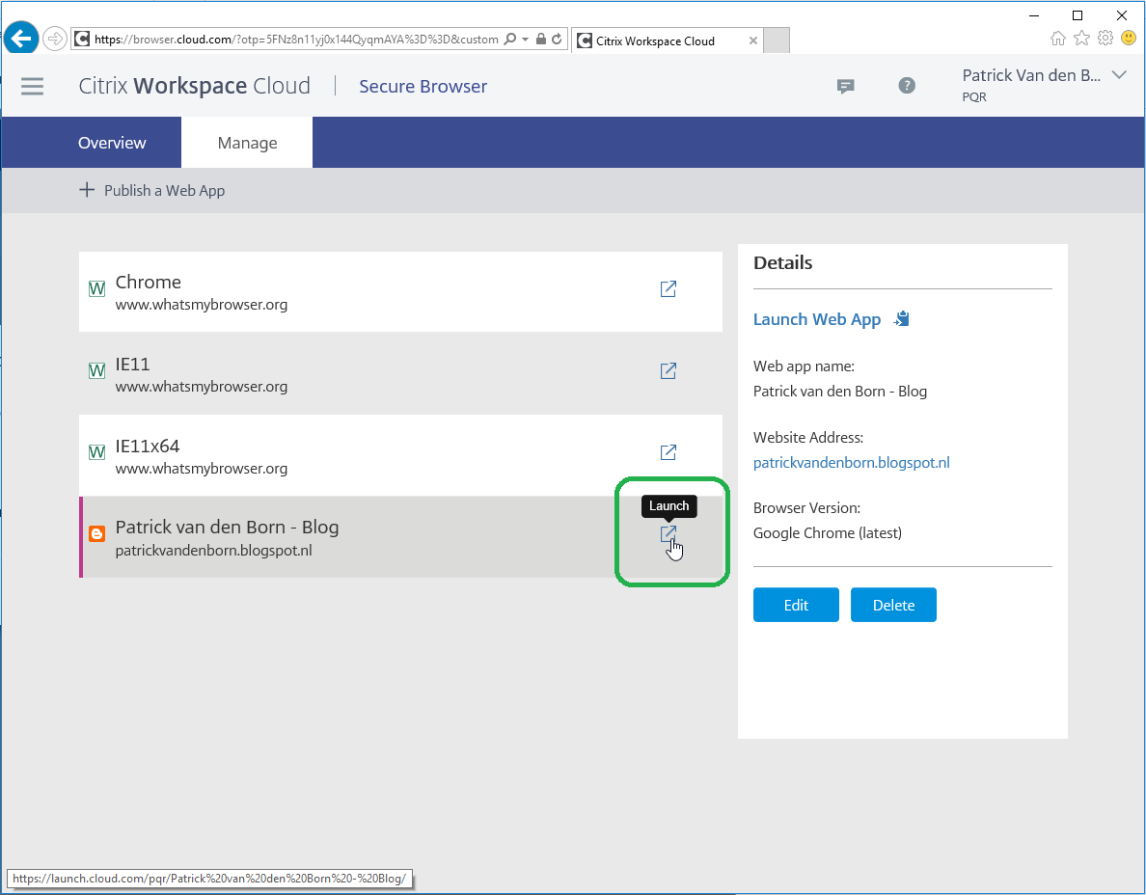1146x895 pixels.
Task: Click the Chrome entry's W site icon
Action: [x=96, y=288]
